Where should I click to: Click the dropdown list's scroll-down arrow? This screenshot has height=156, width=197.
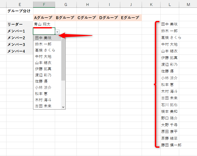coord(63,107)
